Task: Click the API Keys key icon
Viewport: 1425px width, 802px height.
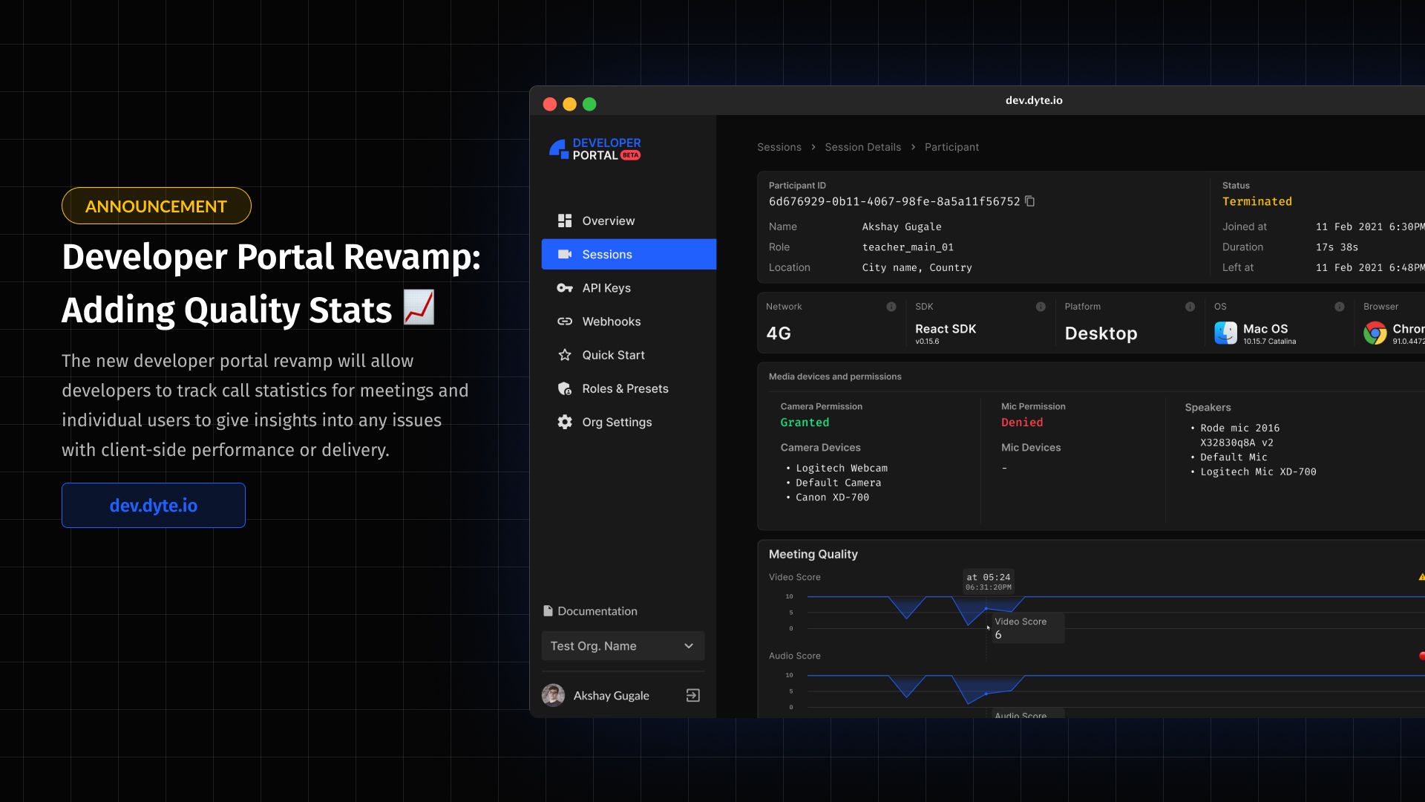Action: (x=565, y=288)
